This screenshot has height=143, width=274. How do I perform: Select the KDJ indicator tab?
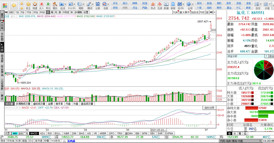[43, 133]
